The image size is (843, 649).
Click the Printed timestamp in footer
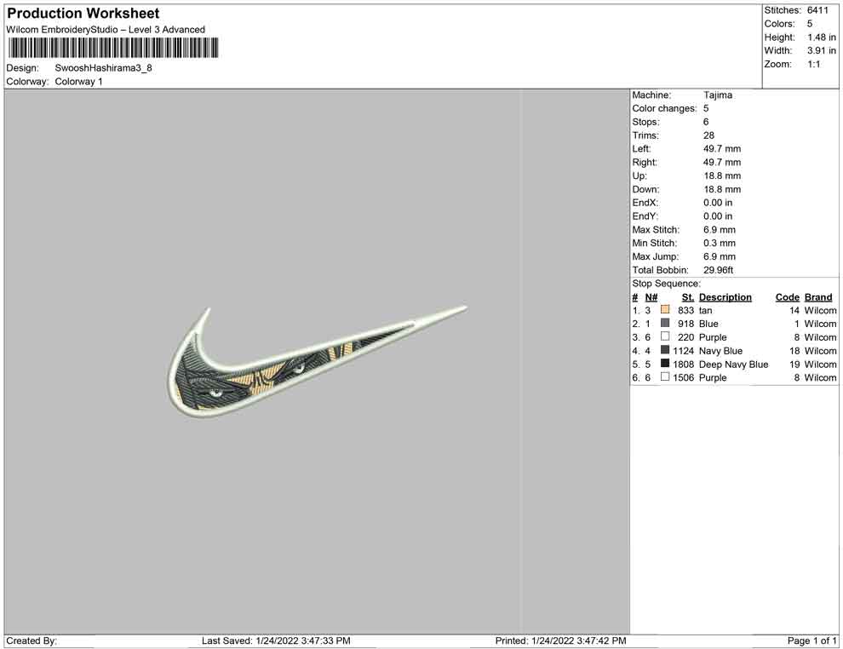(x=561, y=640)
